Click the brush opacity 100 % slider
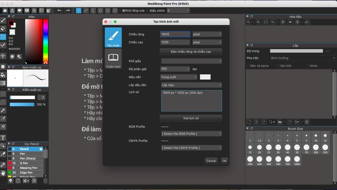 (22, 104)
